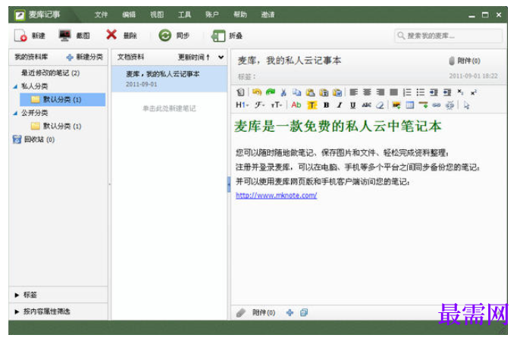Viewport: 523px width, 338px height.
Task: Click the undo arrow in editor toolbar
Action: coord(256,92)
